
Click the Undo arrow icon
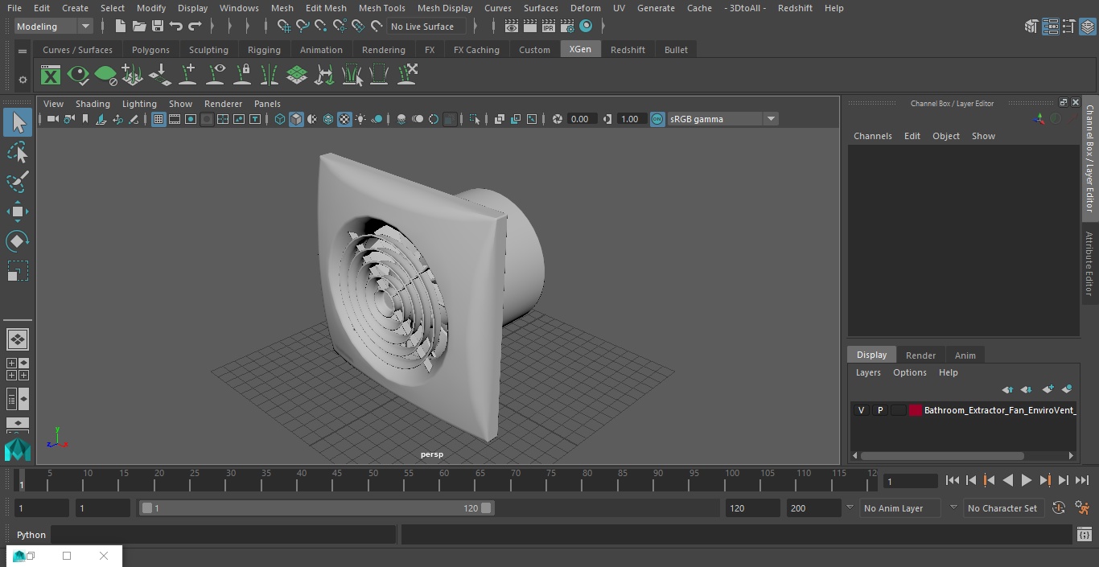pyautogui.click(x=176, y=27)
